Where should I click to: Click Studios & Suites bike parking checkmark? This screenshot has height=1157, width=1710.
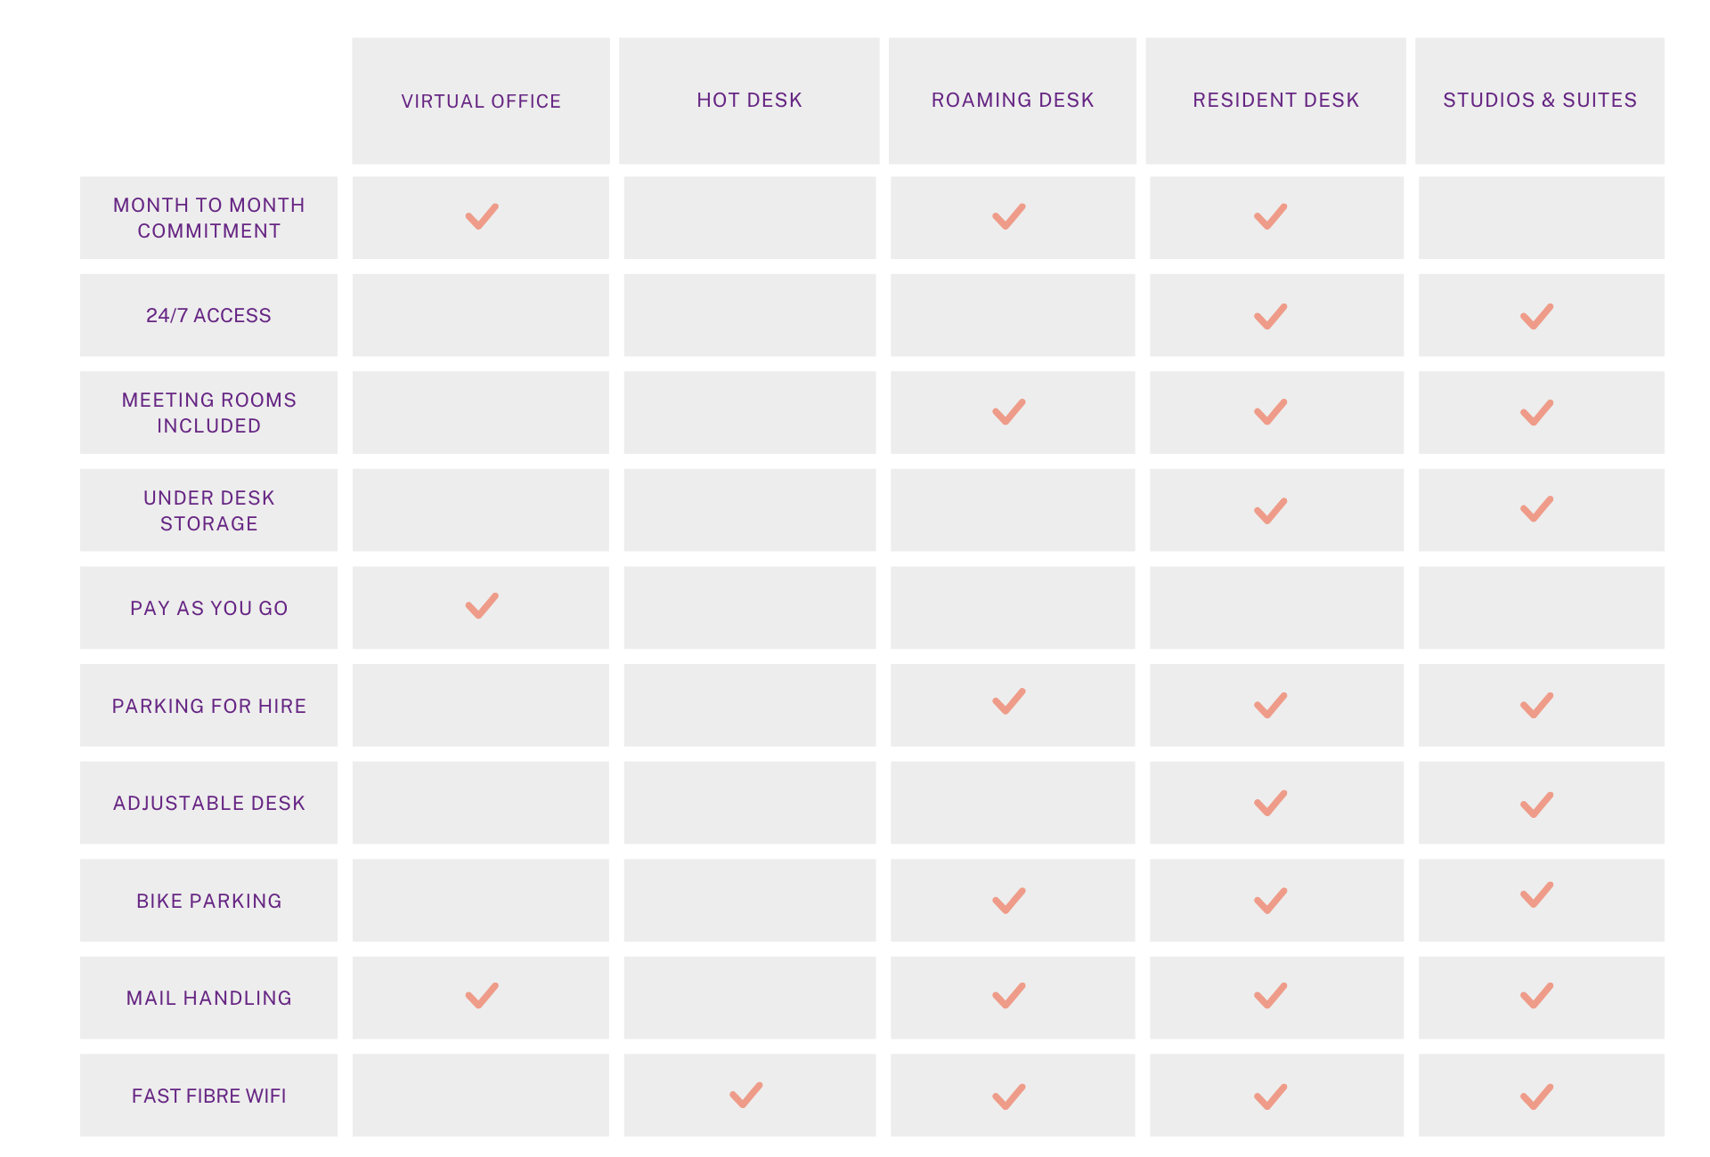click(1537, 894)
